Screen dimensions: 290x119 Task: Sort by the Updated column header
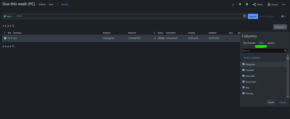click(x=212, y=33)
